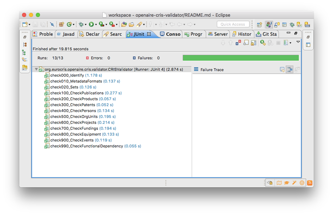Image resolution: width=333 pixels, height=215 pixels.
Task: Click the Restore icon in left trim
Action: pos(25,37)
